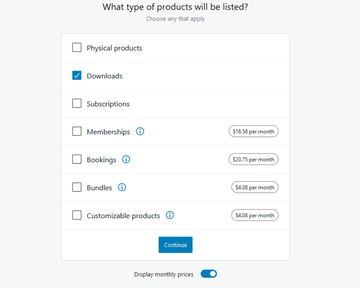This screenshot has height=288, width=360.
Task: Click info icon for Customizable products
Action: (x=170, y=215)
